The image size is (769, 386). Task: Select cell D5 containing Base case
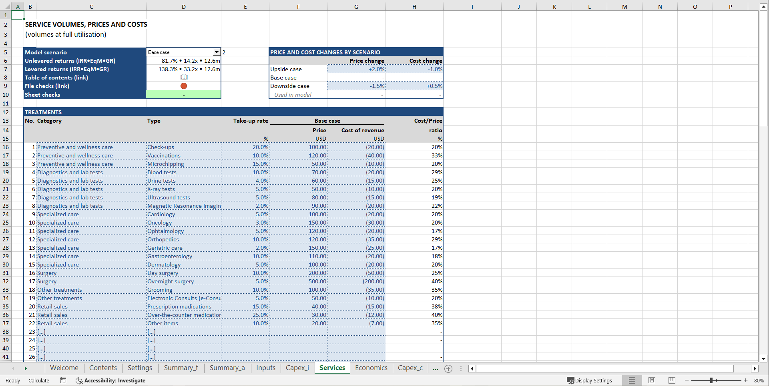pos(180,52)
